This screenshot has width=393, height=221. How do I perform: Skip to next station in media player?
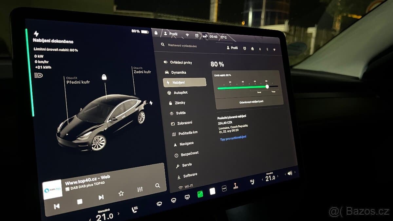(101, 197)
